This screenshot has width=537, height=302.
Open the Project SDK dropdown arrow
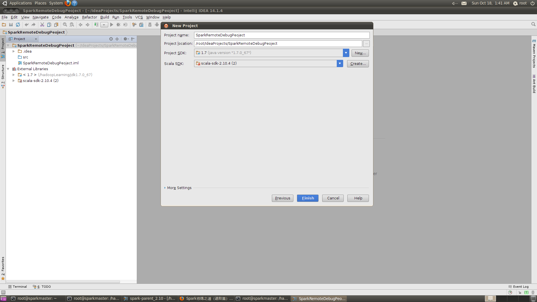pyautogui.click(x=346, y=53)
